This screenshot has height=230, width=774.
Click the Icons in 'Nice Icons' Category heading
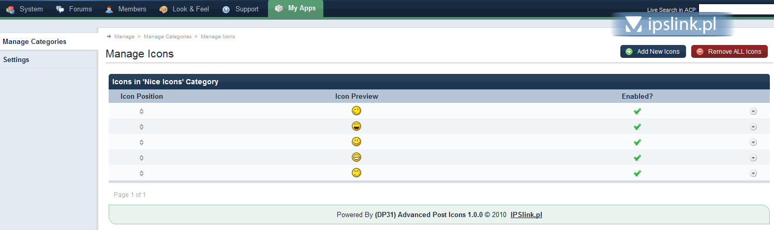tap(165, 82)
